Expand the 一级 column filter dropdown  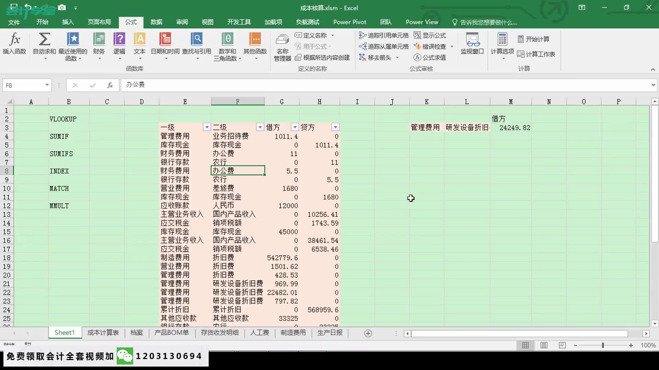[206, 127]
